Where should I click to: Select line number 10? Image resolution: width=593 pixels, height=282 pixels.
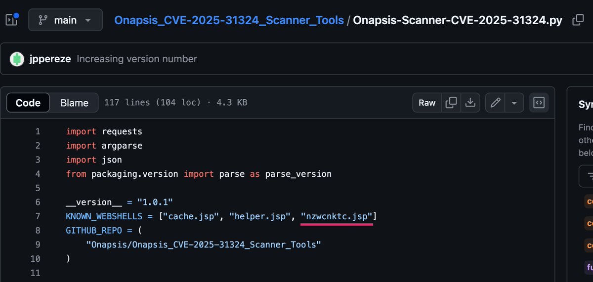pos(35,259)
